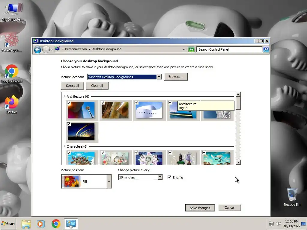The height and width of the screenshot is (230, 307).
Task: Refresh the Desktop Background page
Action: click(191, 49)
